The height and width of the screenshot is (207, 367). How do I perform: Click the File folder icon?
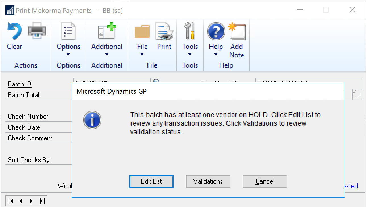point(142,31)
